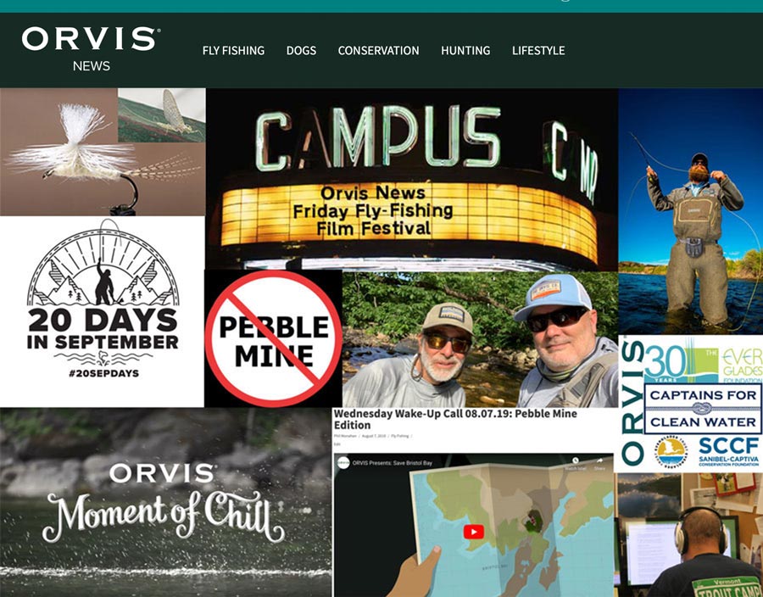Click the Watch later clock icon
Viewport: 763px width, 597px height.
point(575,461)
